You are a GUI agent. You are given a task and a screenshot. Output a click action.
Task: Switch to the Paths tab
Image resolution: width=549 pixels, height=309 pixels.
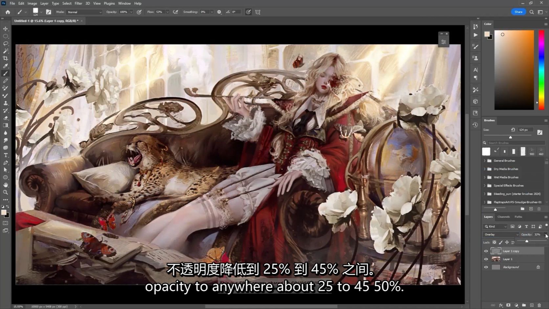pyautogui.click(x=518, y=217)
